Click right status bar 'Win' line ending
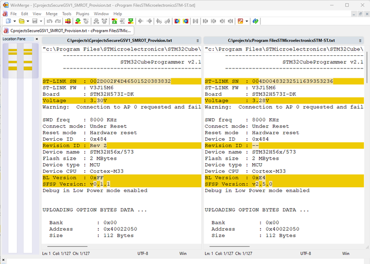This screenshot has width=370, height=264. coord(346,254)
